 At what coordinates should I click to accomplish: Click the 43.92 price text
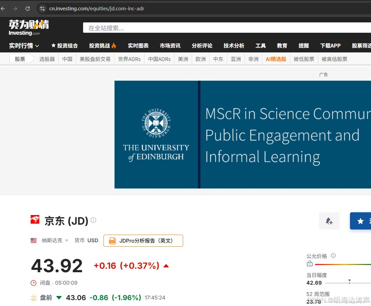tap(57, 266)
